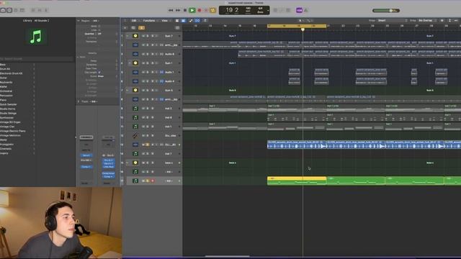This screenshot has height=259, width=461.
Task: Mute the Sum 7 track
Action: click(143, 36)
